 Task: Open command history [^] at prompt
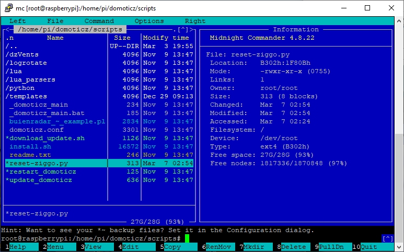(387, 238)
